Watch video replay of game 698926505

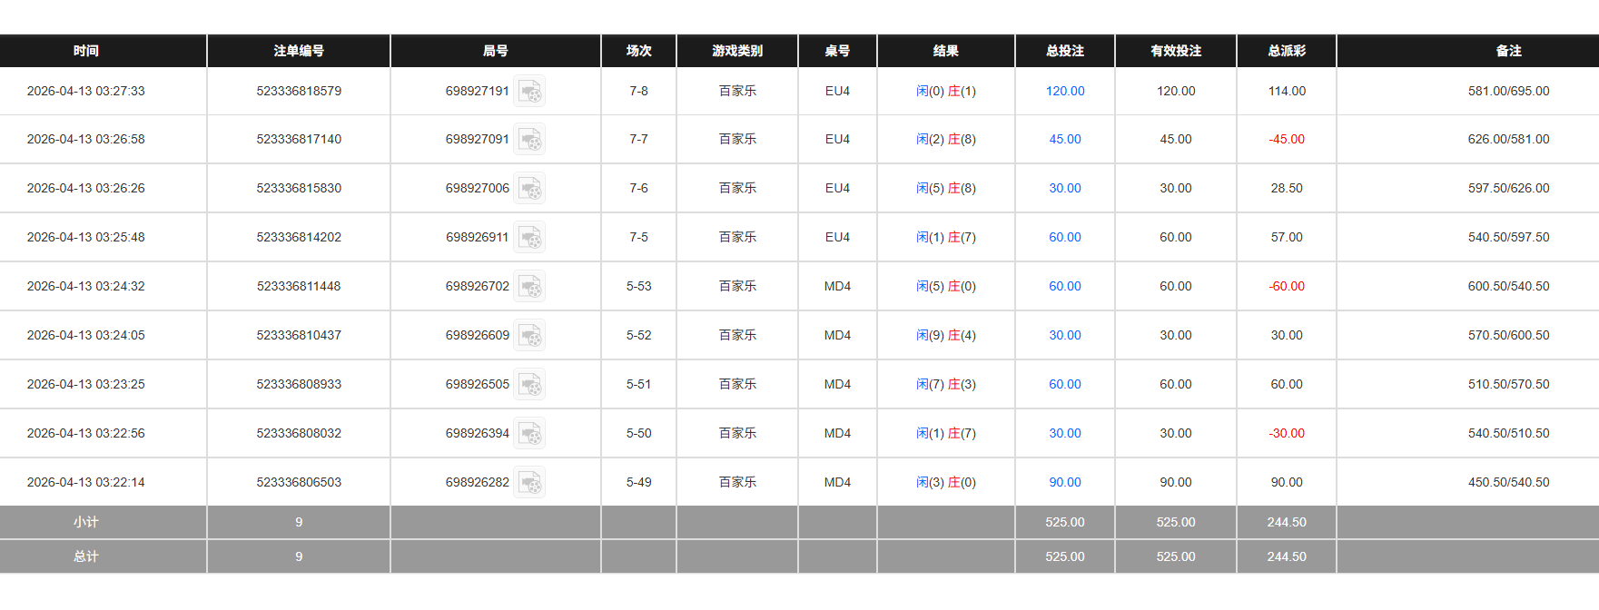[x=531, y=384]
